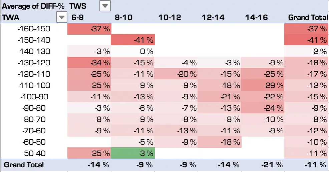Click the Grand Total row label
This screenshot has height=172, width=329.
coord(23,165)
